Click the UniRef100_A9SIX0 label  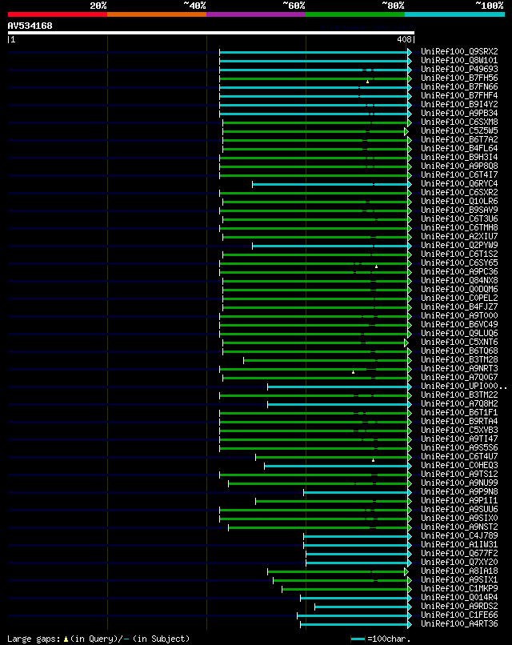(x=459, y=518)
